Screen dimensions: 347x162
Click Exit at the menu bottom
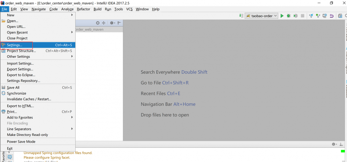coord(38,148)
